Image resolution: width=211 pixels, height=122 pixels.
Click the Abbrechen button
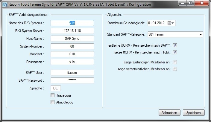coord(169,113)
